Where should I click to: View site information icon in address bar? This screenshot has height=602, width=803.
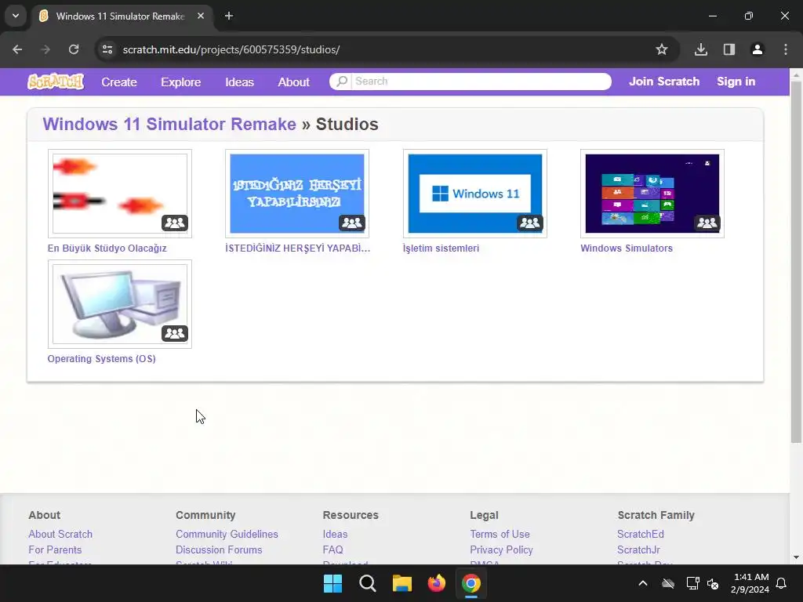(107, 49)
